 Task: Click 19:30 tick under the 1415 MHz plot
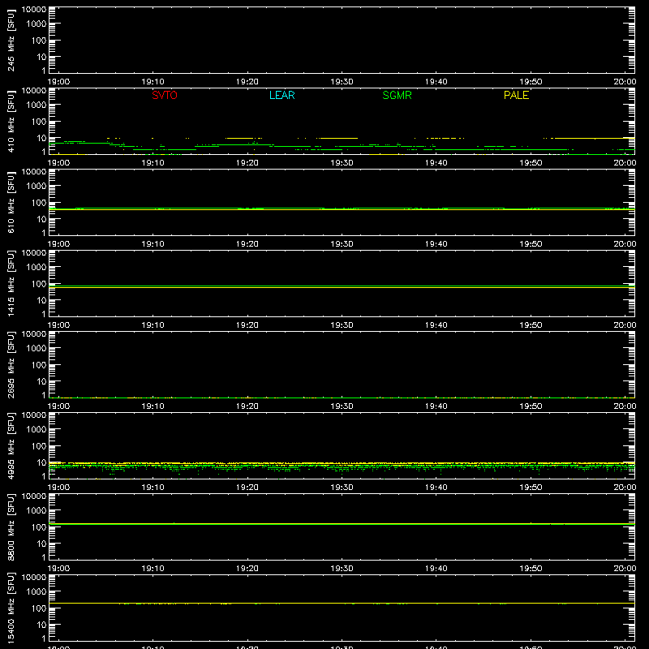tap(342, 325)
